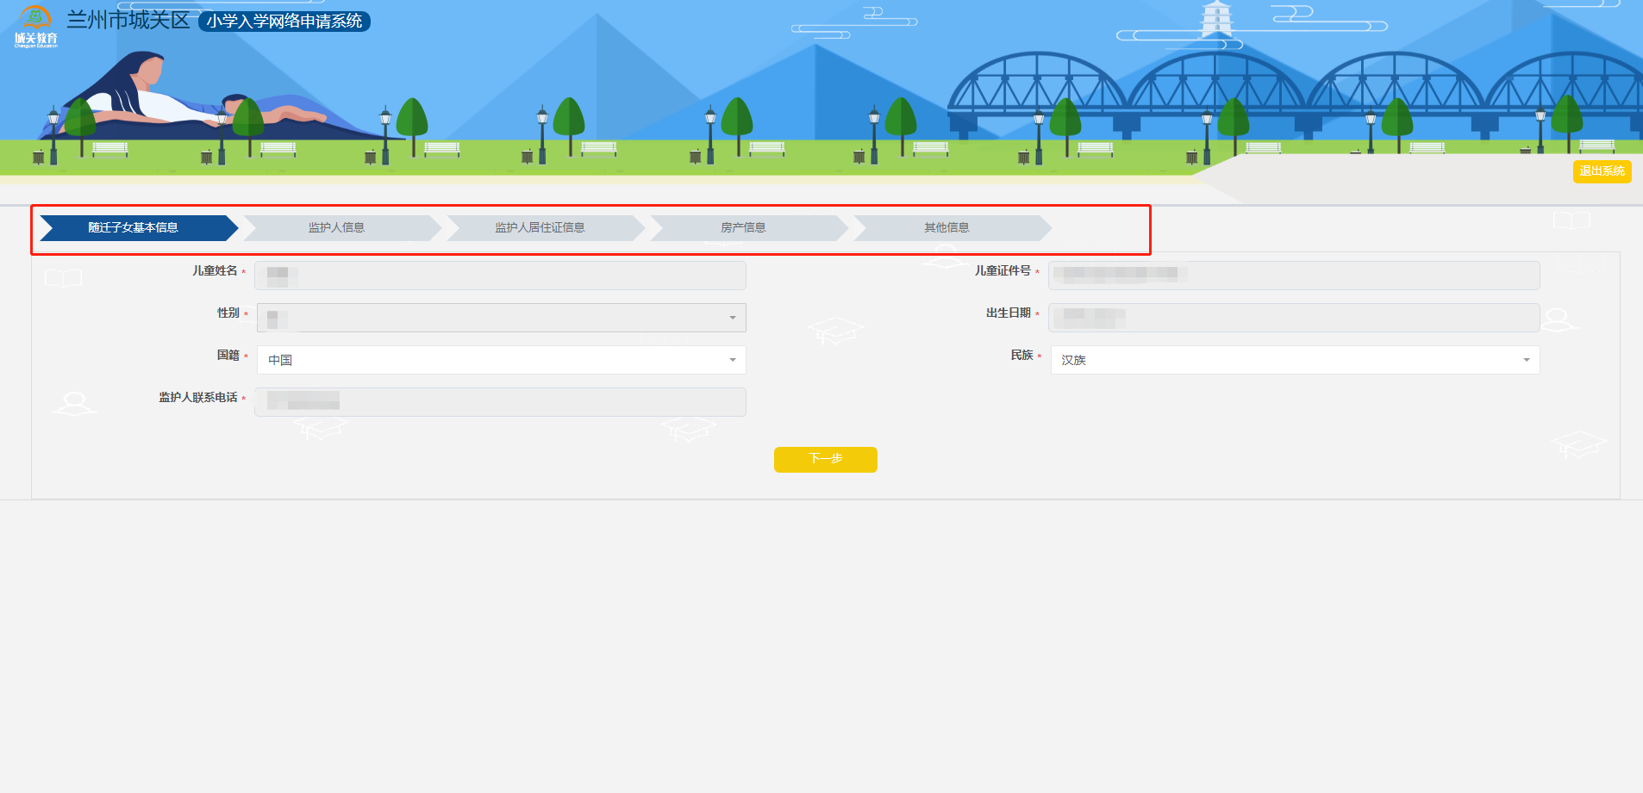Click the 兰州市城关区 header title

click(128, 20)
